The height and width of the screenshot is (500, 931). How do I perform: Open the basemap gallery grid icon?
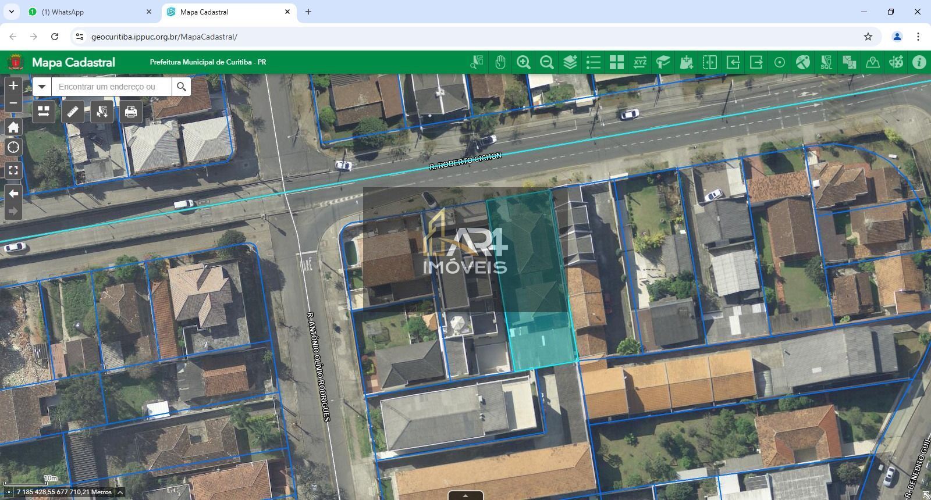click(617, 62)
